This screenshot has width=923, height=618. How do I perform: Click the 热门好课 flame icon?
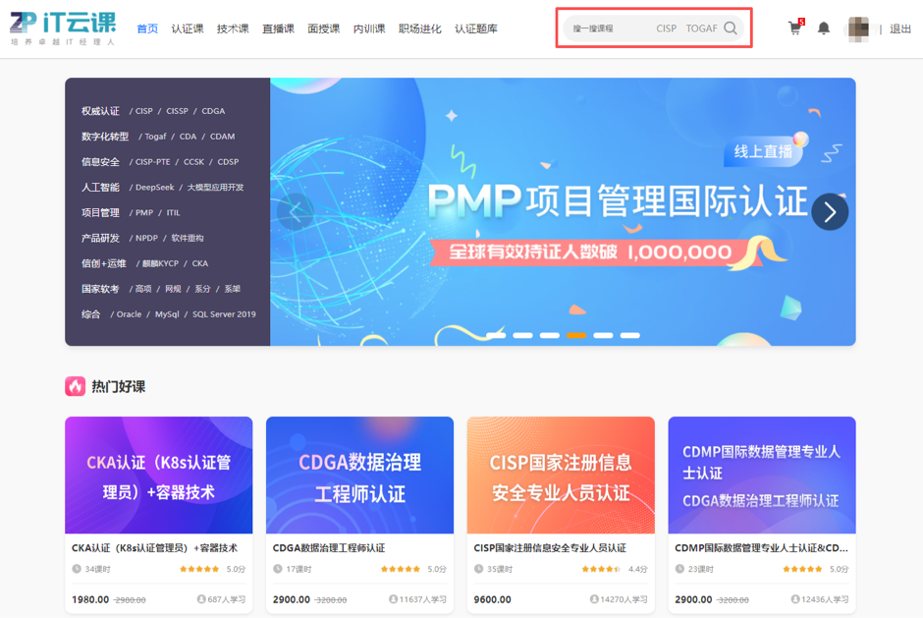pos(76,386)
